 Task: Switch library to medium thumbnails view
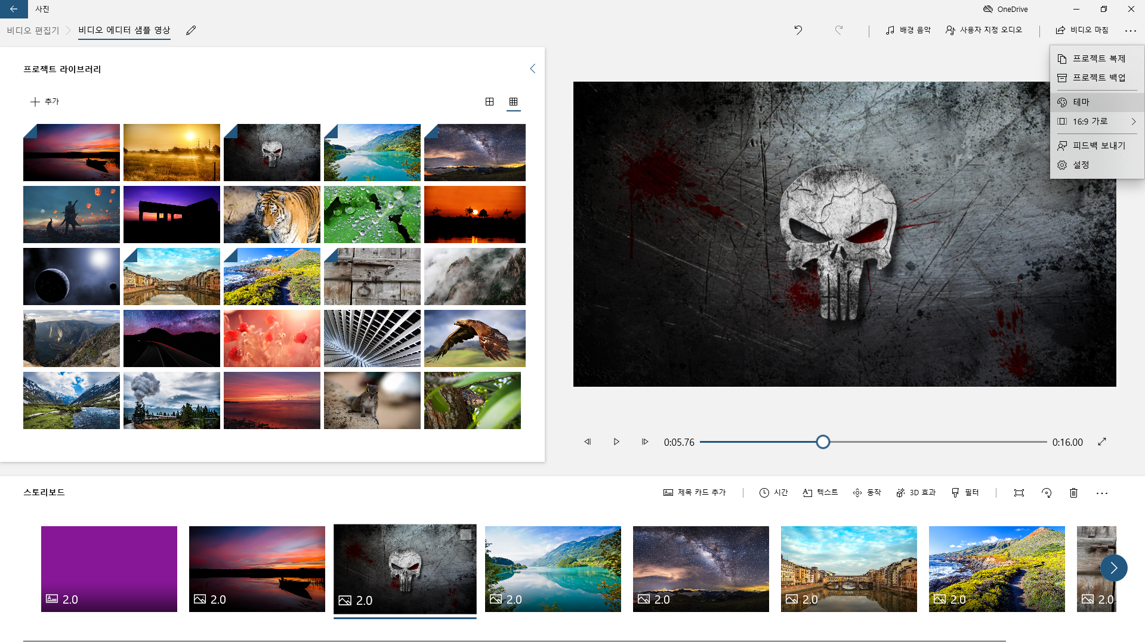489,101
